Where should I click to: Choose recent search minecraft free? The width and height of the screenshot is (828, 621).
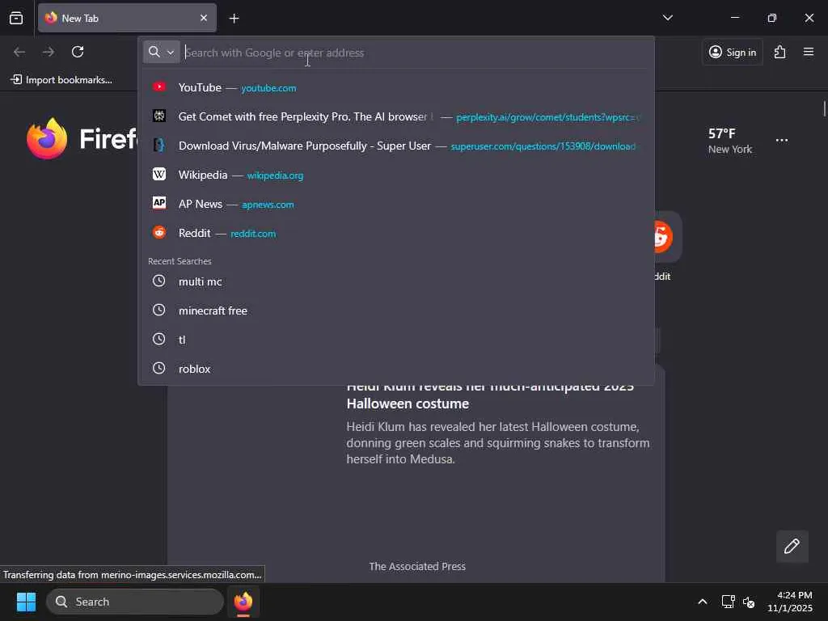pyautogui.click(x=395, y=310)
